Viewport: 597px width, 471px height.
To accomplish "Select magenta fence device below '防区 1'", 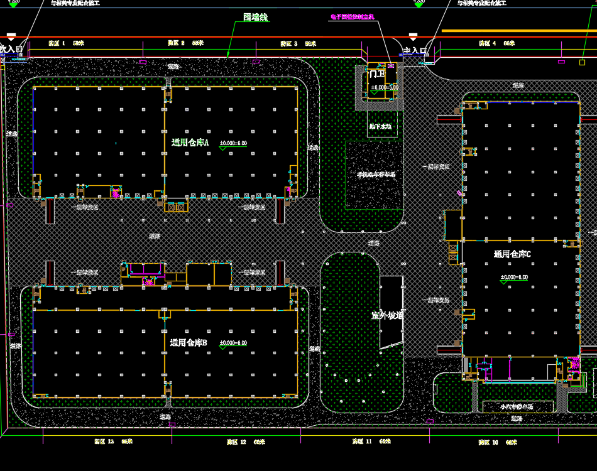I will (x=143, y=62).
